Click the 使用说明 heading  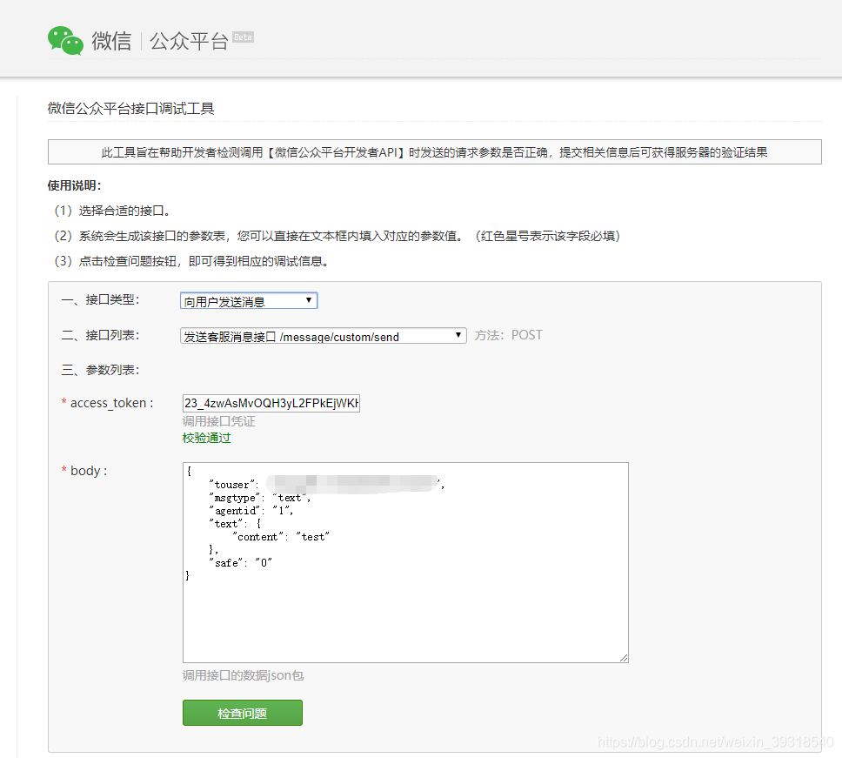(x=74, y=185)
